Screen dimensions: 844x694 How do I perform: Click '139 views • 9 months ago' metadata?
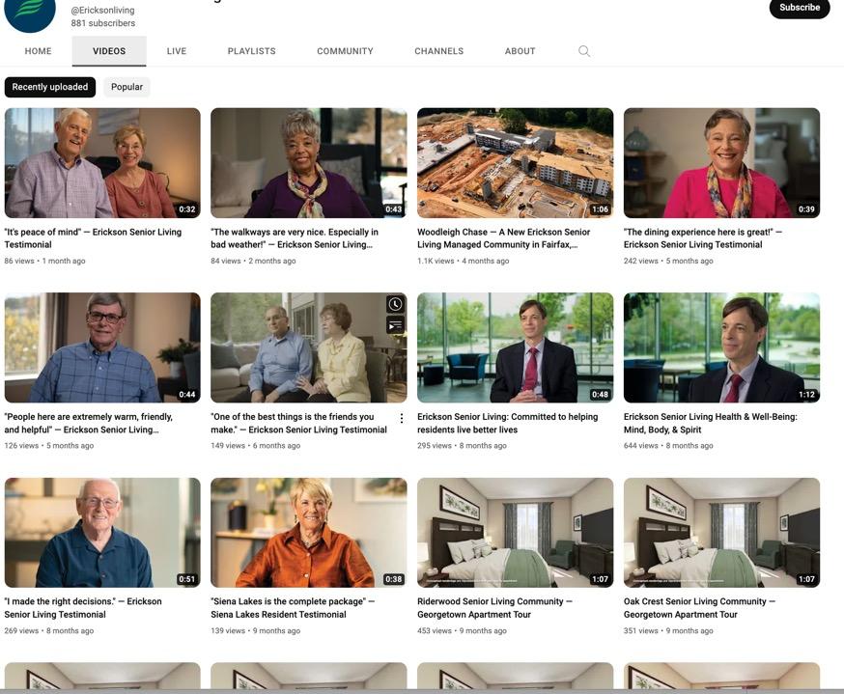pos(255,630)
